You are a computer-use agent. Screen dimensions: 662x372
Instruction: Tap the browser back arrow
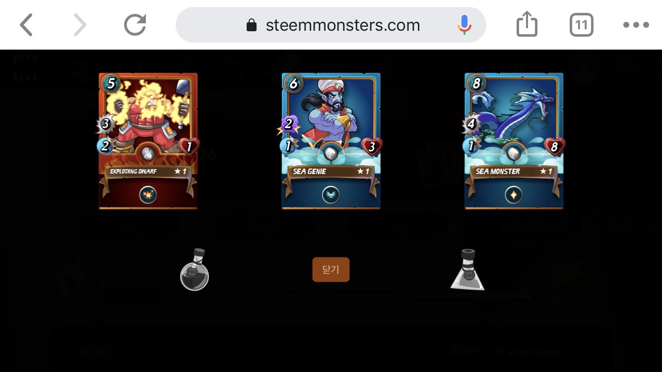pyautogui.click(x=26, y=25)
